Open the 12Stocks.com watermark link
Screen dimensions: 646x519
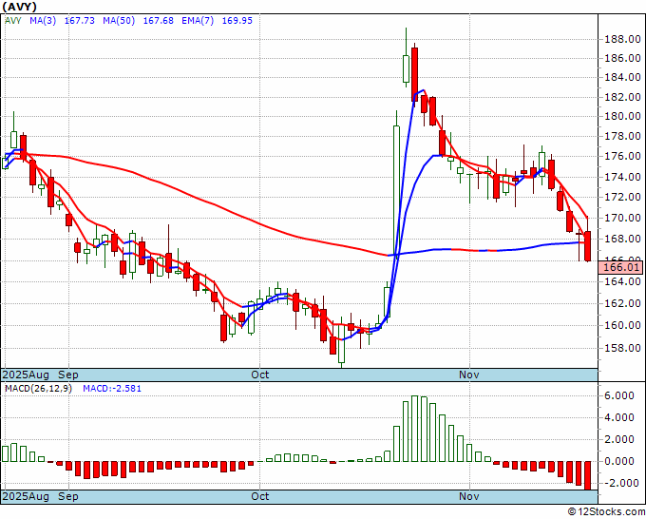pyautogui.click(x=606, y=512)
